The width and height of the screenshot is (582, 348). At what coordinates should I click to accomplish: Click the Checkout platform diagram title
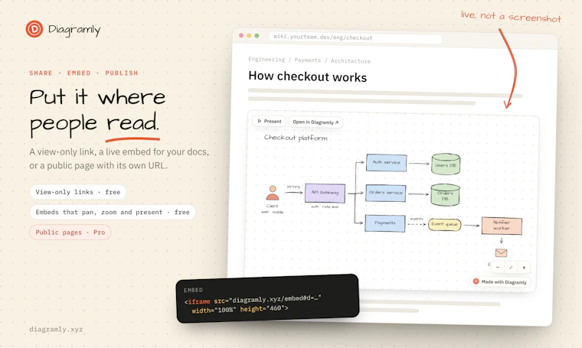click(x=296, y=138)
